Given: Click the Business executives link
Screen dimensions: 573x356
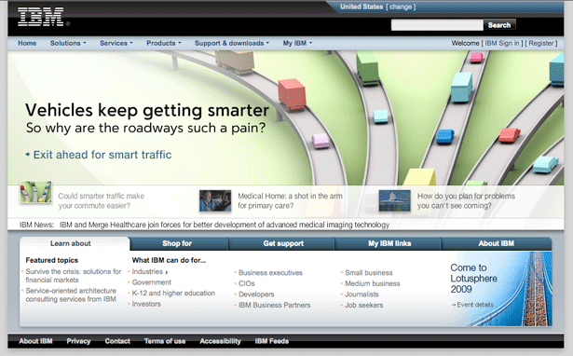Looking at the screenshot, I should tap(270, 273).
